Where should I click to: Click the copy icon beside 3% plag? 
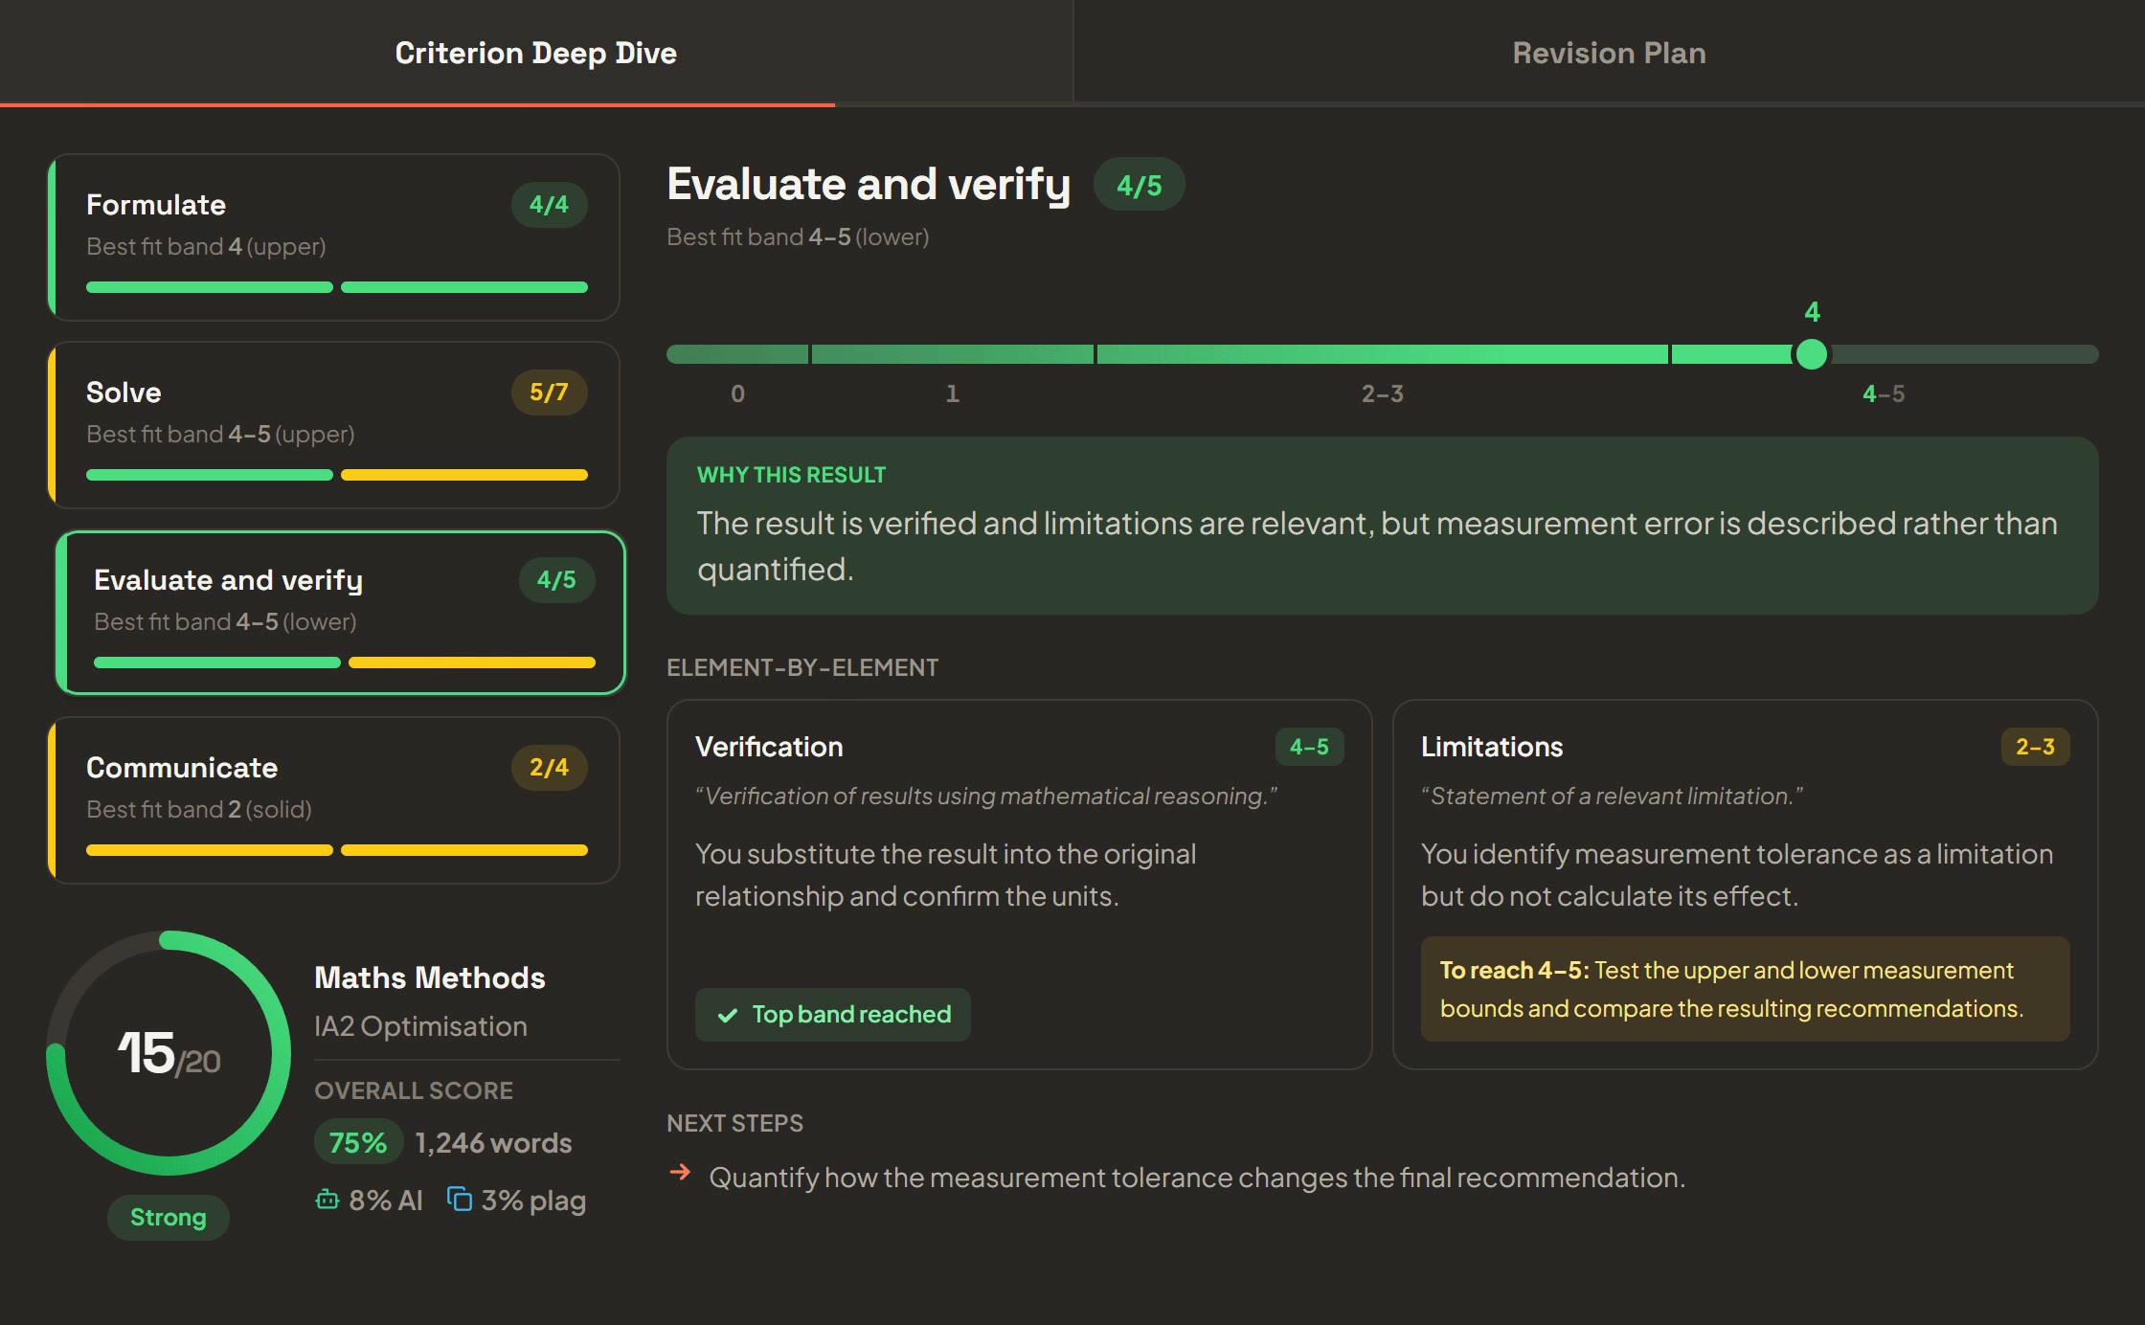pos(460,1199)
